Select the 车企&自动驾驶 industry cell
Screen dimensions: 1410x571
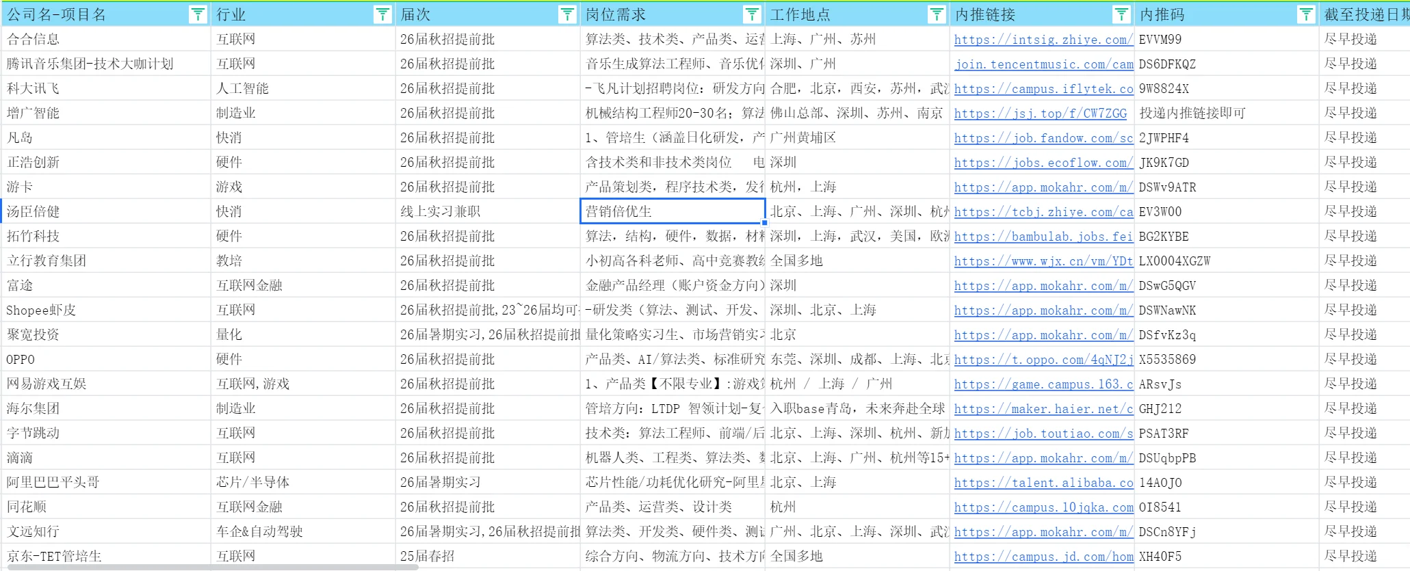click(x=303, y=532)
